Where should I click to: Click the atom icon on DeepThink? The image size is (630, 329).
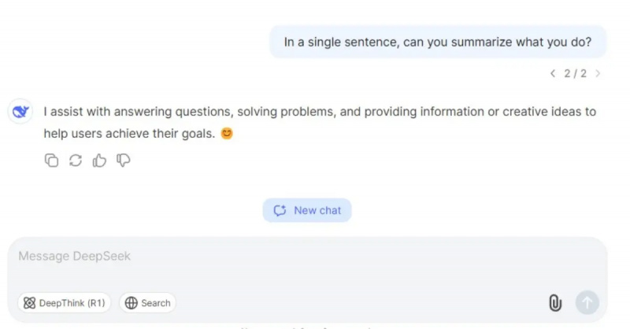[x=29, y=303]
